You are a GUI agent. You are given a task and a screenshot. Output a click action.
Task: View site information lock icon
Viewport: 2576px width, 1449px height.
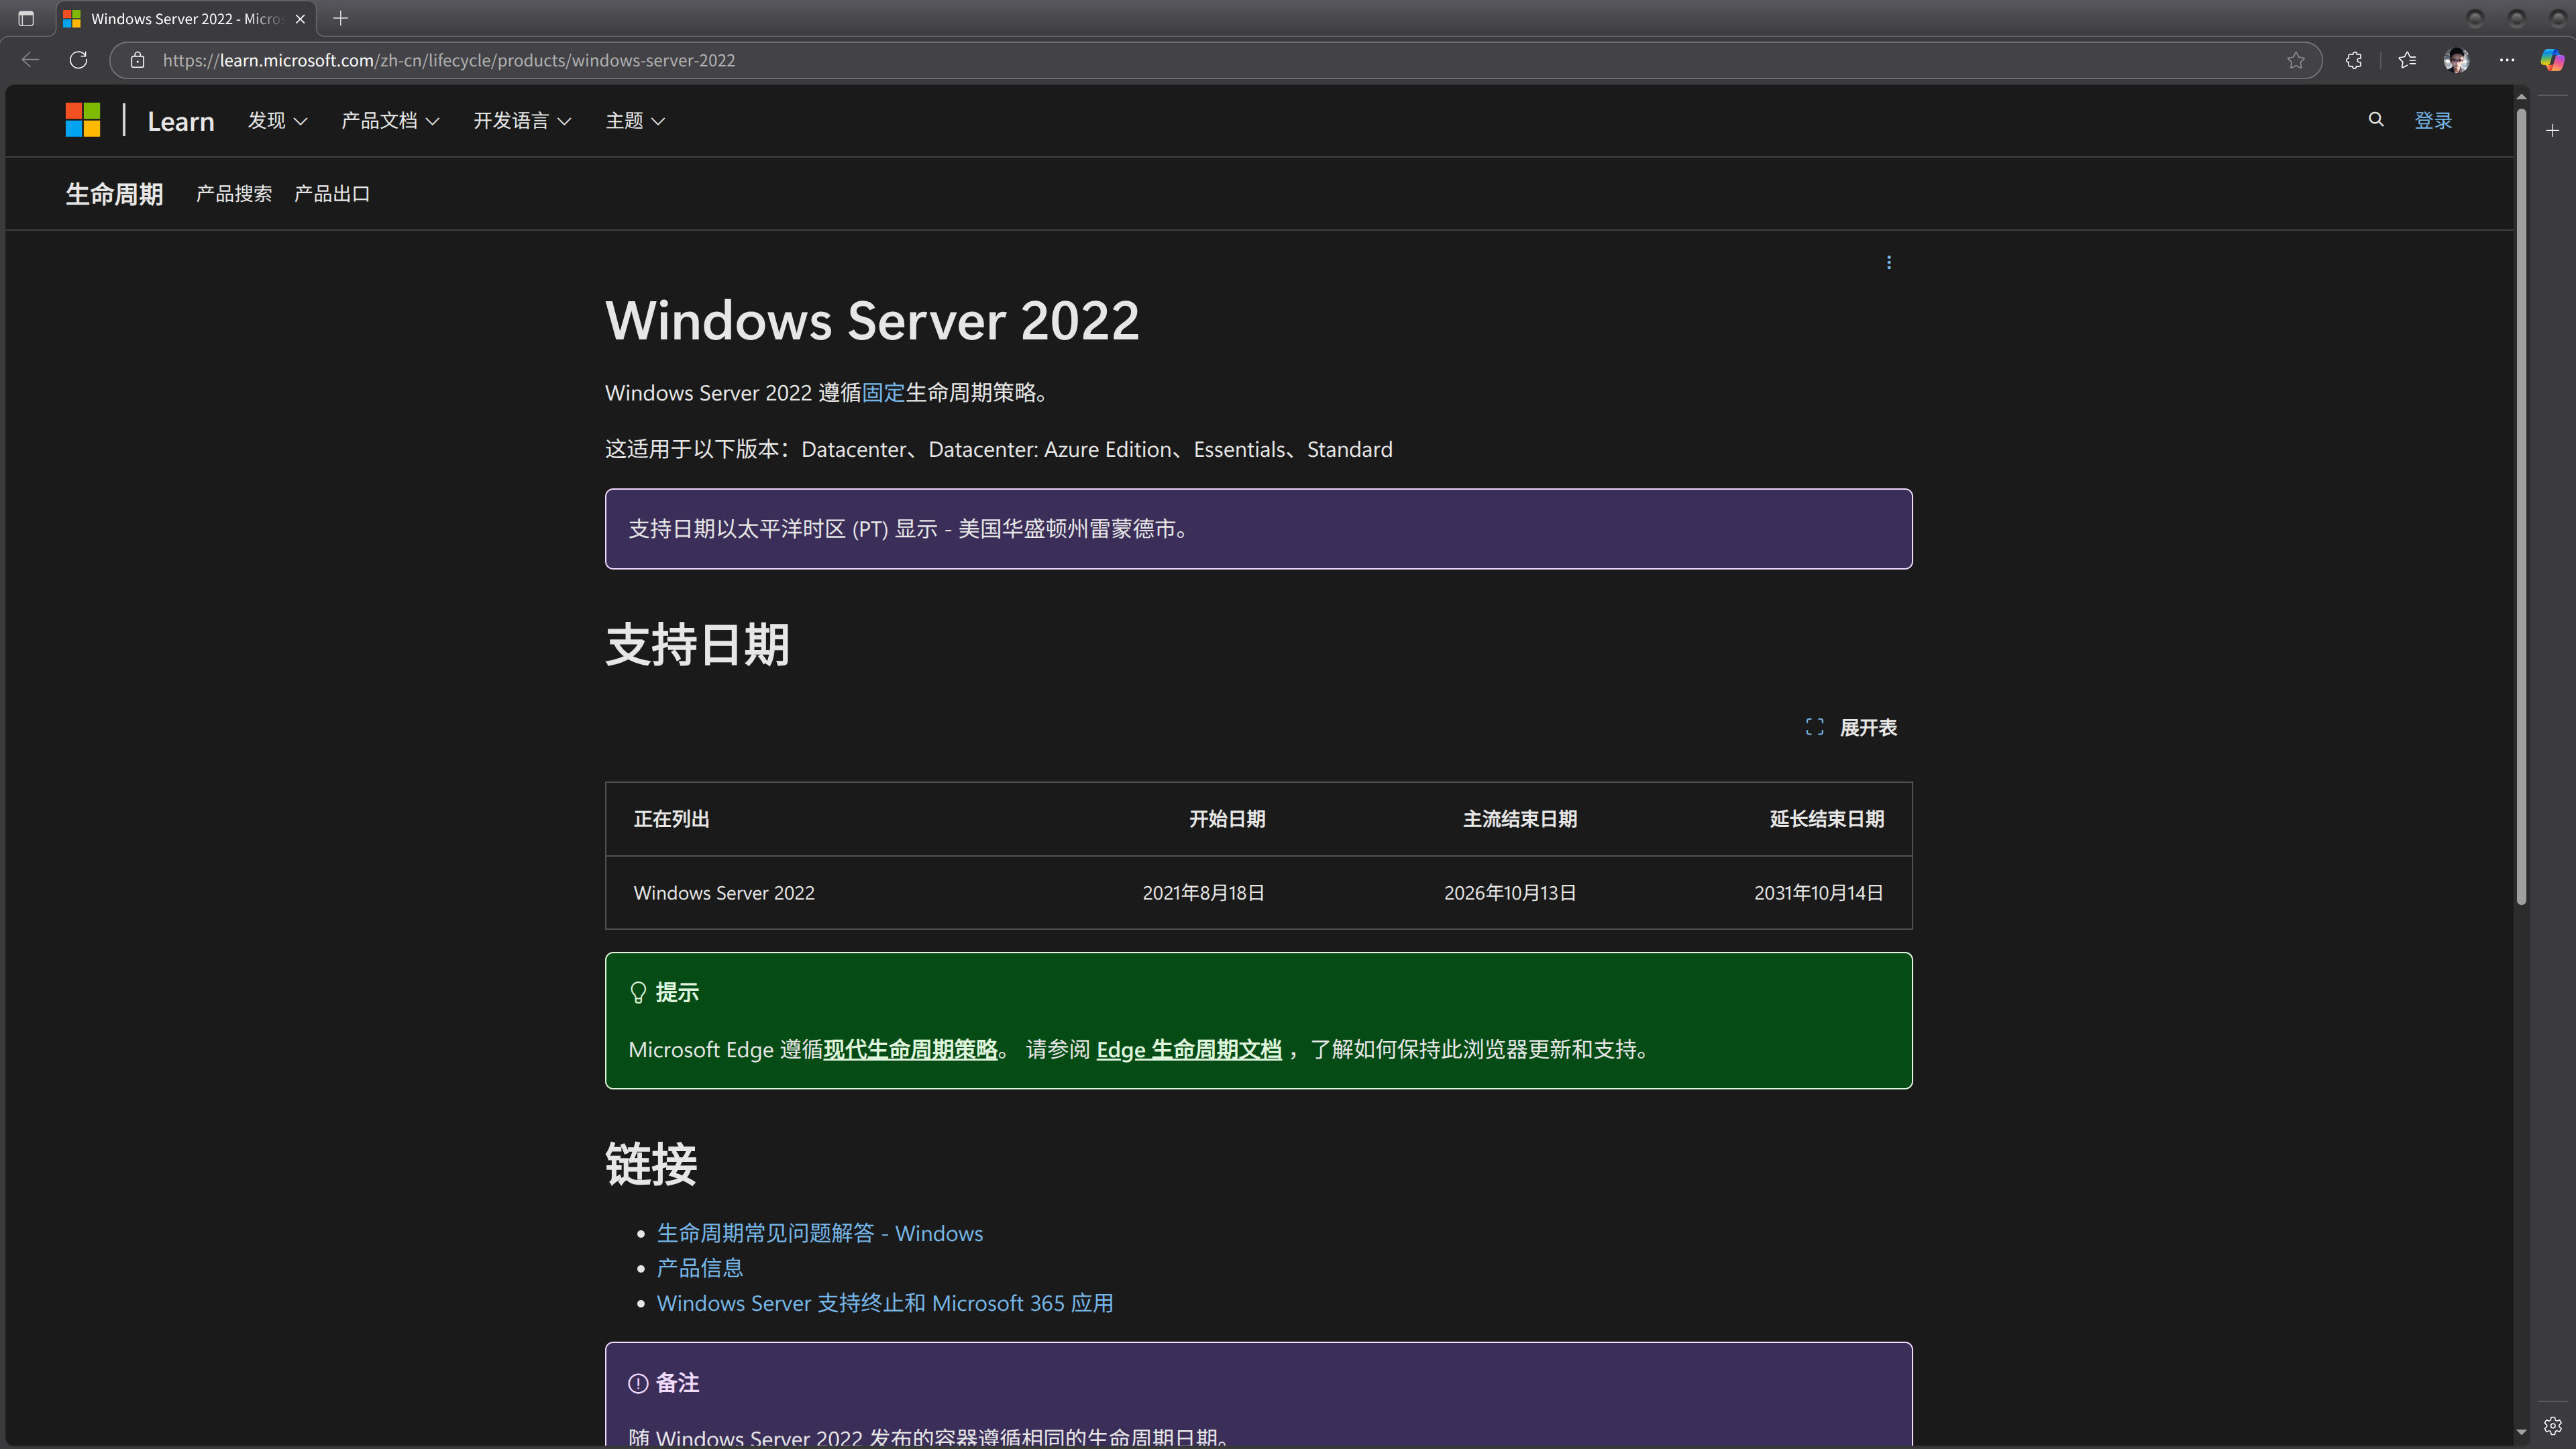tap(138, 60)
